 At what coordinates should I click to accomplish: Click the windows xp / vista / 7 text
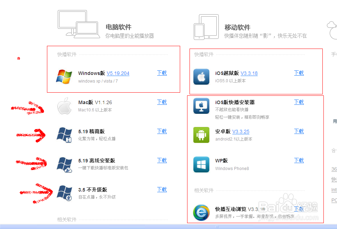tap(98, 81)
